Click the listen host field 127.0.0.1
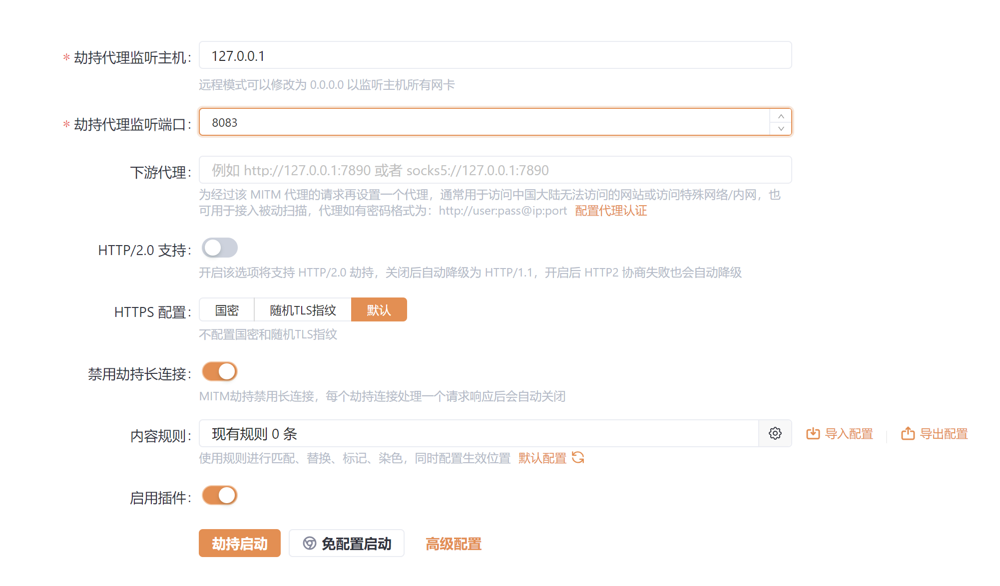 coord(495,55)
